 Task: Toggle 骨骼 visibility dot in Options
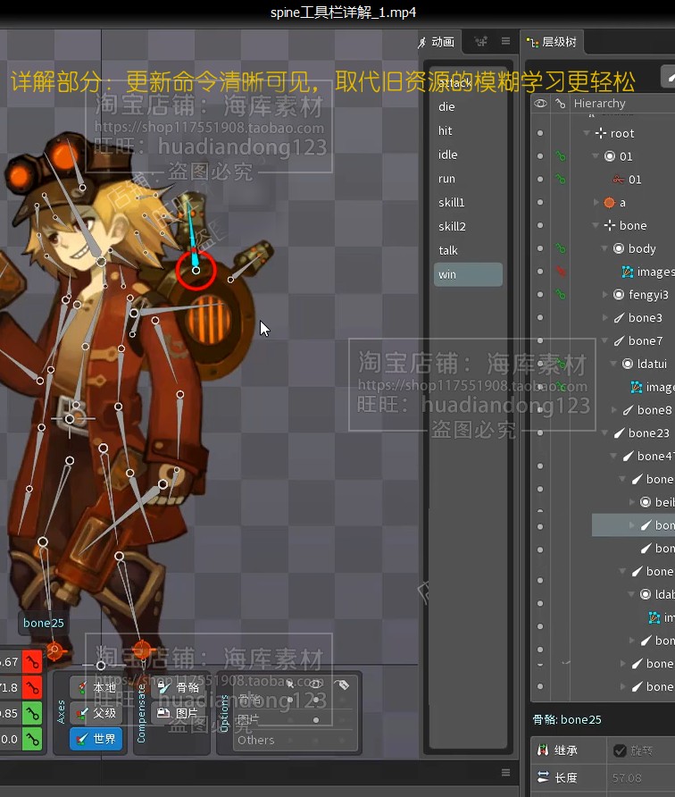316,700
